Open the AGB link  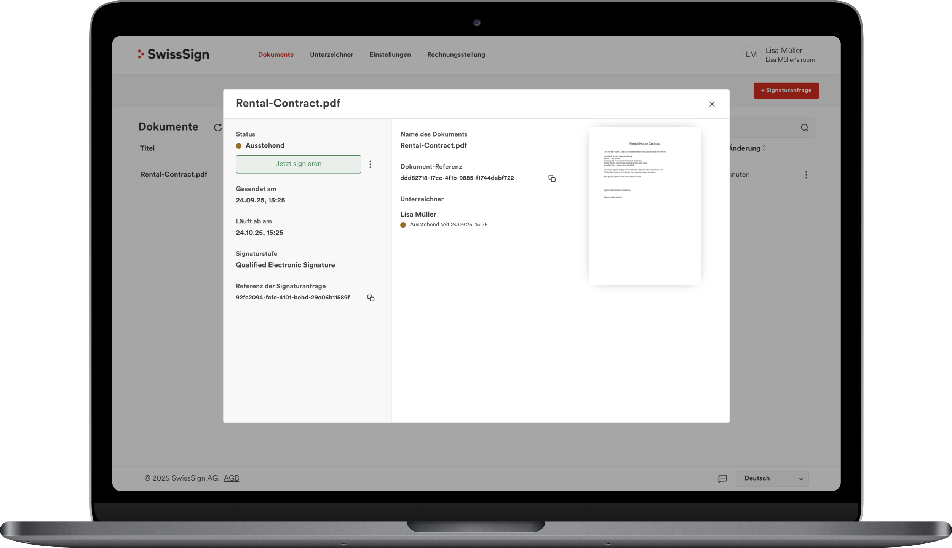pos(231,478)
